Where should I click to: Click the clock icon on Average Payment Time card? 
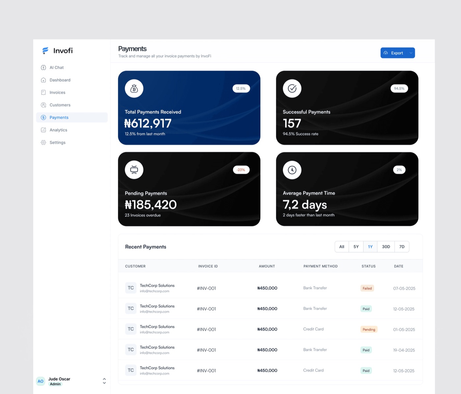tap(292, 170)
